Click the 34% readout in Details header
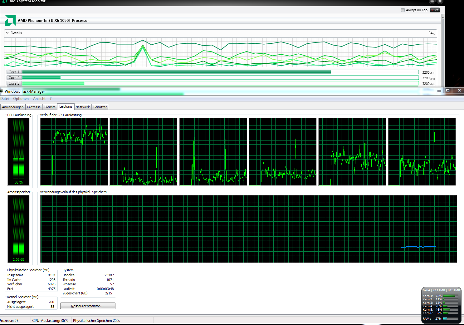 click(432, 33)
